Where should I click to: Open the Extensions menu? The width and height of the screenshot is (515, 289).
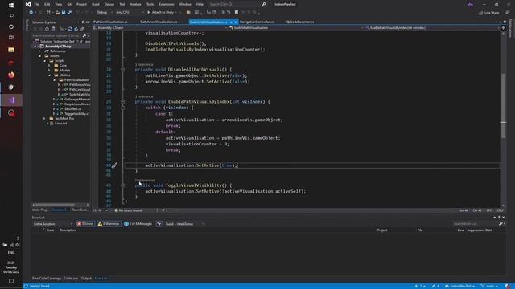pos(167,4)
